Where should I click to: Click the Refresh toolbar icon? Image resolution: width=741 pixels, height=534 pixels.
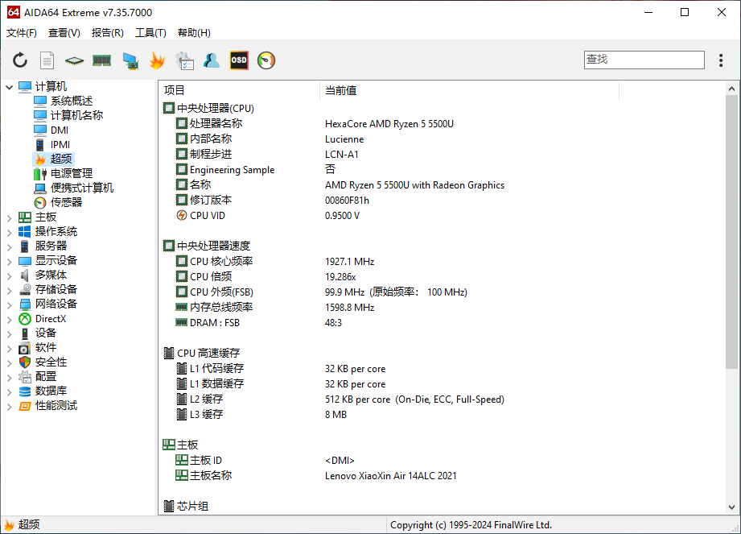(20, 60)
